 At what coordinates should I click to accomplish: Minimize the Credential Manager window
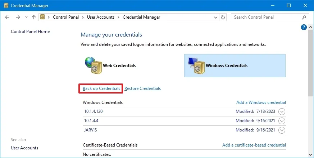click(273, 5)
